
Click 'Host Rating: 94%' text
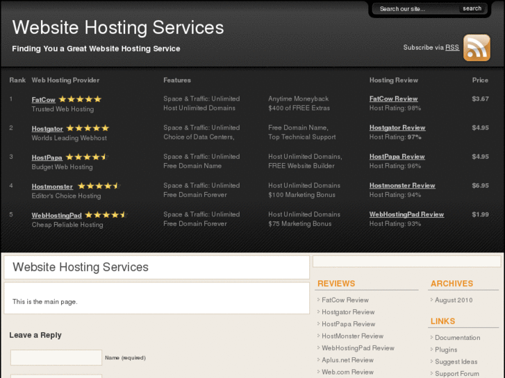[395, 195]
